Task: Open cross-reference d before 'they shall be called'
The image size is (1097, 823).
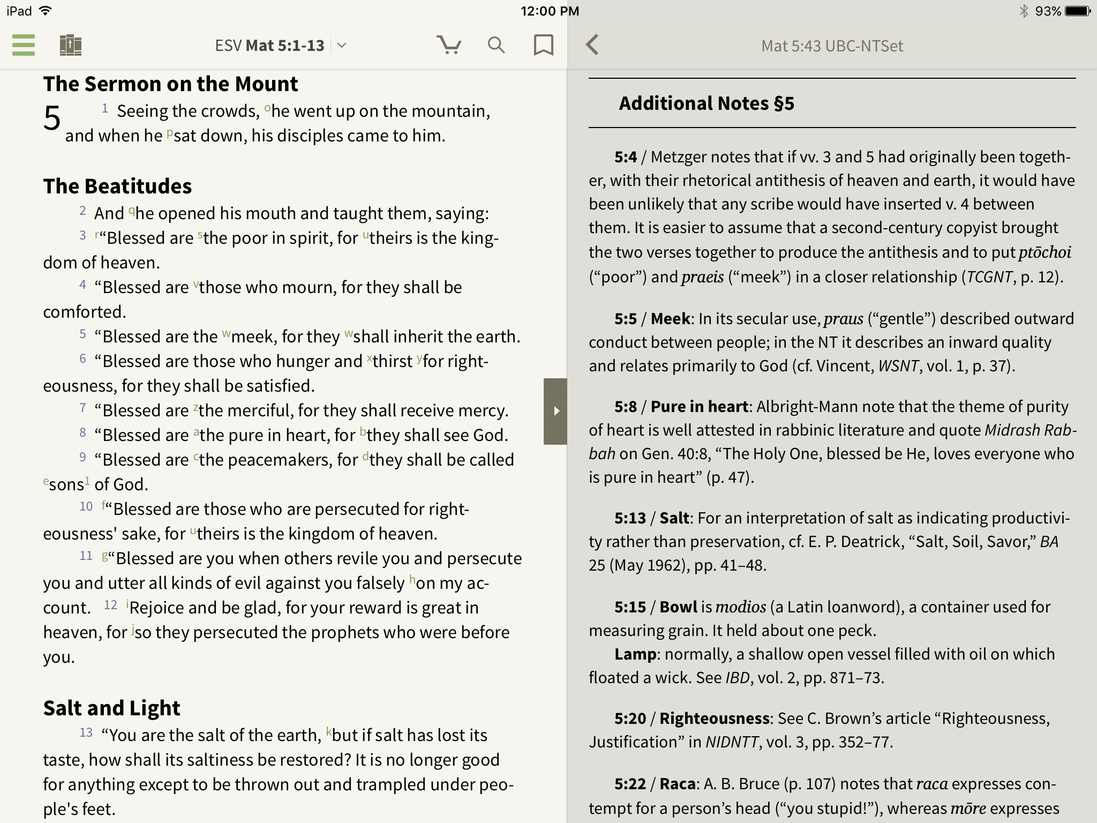Action: click(365, 455)
